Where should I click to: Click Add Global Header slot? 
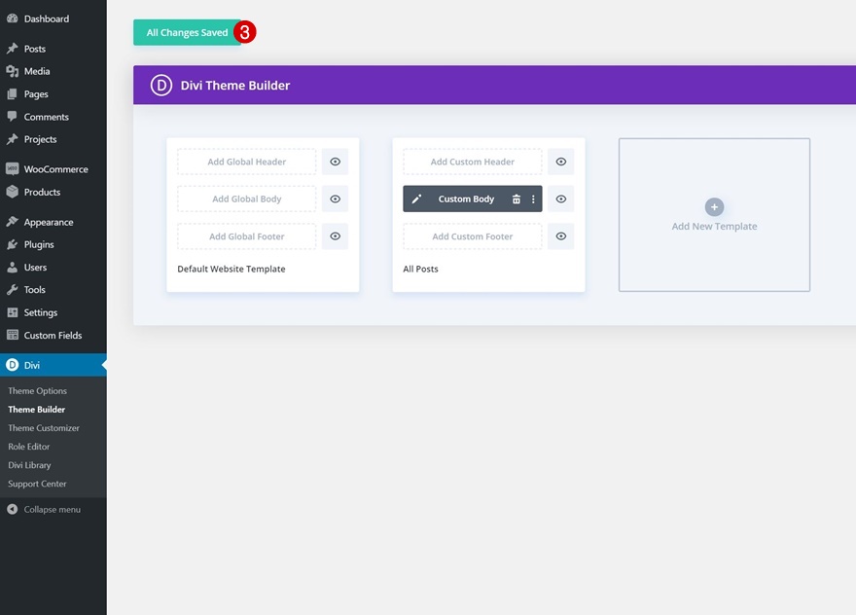pyautogui.click(x=247, y=162)
